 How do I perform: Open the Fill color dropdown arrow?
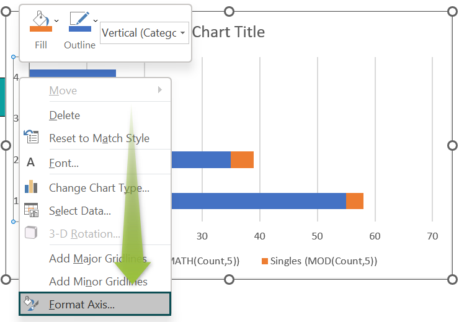pos(57,20)
